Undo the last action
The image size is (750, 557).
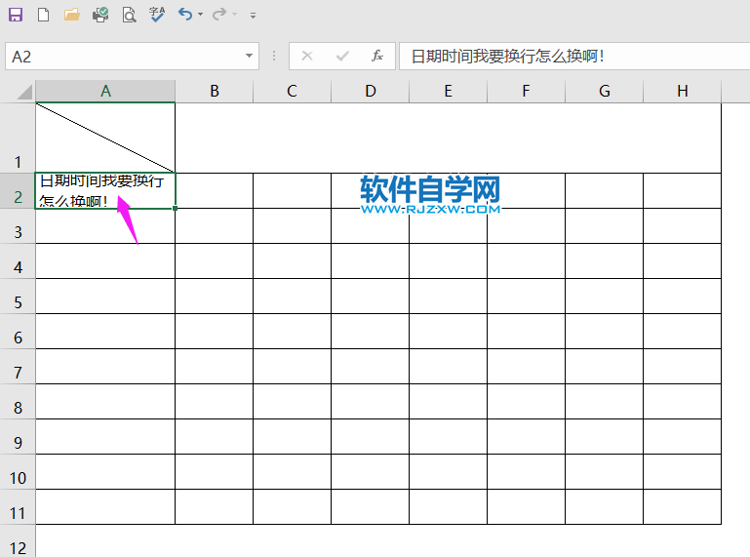pyautogui.click(x=185, y=15)
